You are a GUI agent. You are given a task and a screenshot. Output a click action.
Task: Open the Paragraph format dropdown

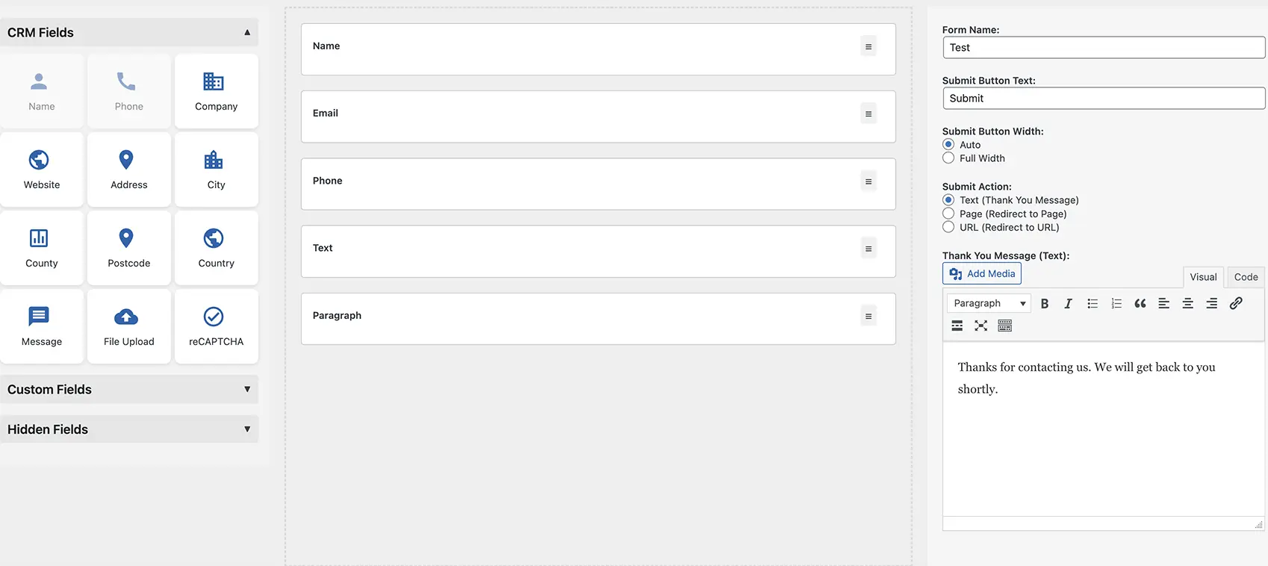tap(989, 303)
